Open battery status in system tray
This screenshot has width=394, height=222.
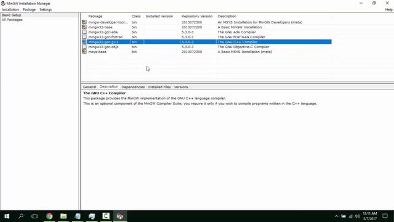[344, 216]
